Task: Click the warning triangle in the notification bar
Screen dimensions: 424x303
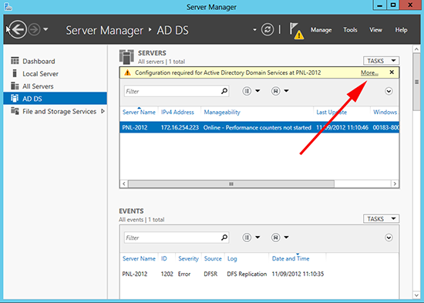Action: (x=127, y=72)
